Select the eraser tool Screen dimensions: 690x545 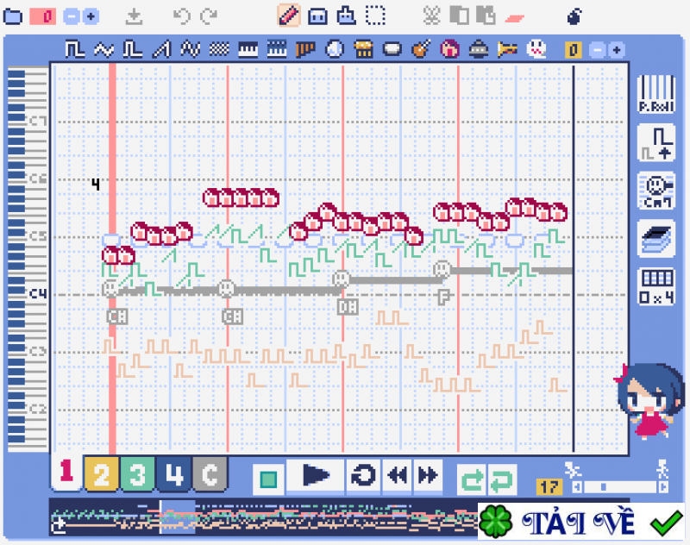(514, 18)
